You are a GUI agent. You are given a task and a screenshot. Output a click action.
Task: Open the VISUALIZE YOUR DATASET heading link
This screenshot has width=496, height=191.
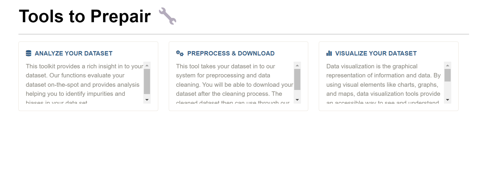click(x=376, y=53)
